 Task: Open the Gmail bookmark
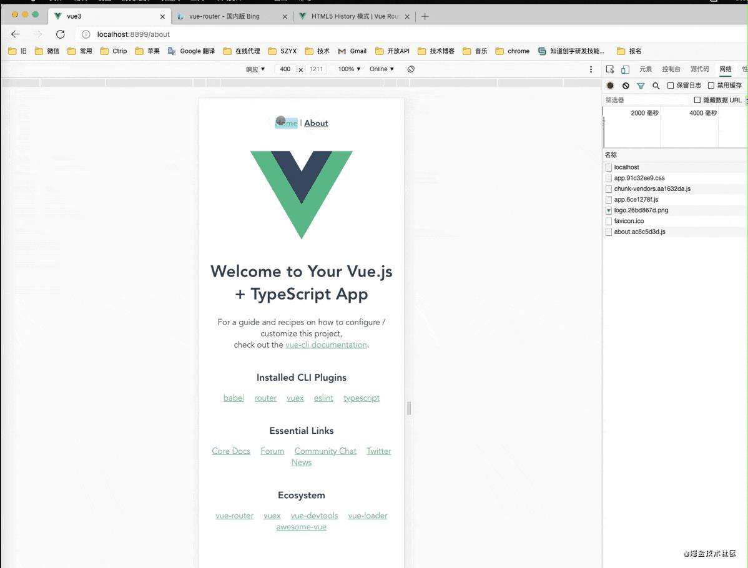(x=353, y=51)
